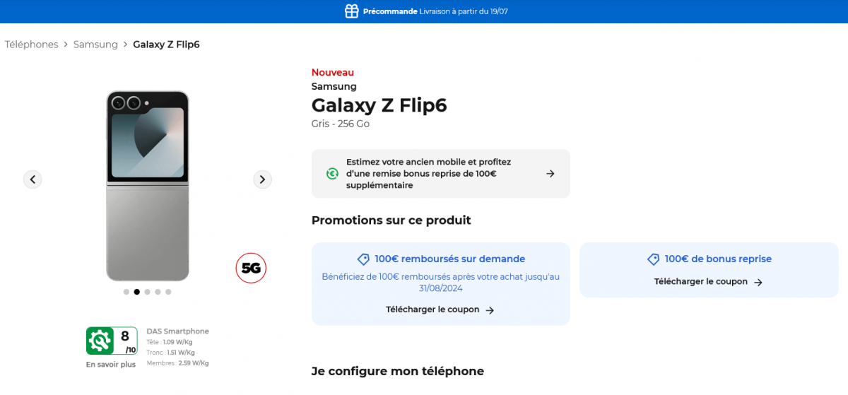The width and height of the screenshot is (848, 395).
Task: Select the third image carousel dot
Action: 147,292
